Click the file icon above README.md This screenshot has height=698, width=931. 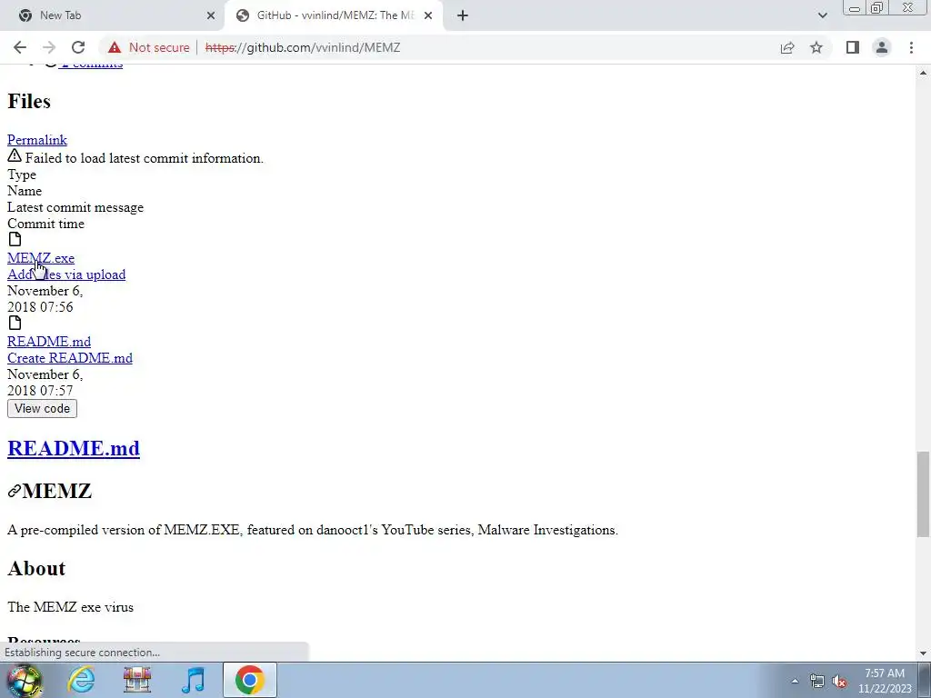point(15,323)
